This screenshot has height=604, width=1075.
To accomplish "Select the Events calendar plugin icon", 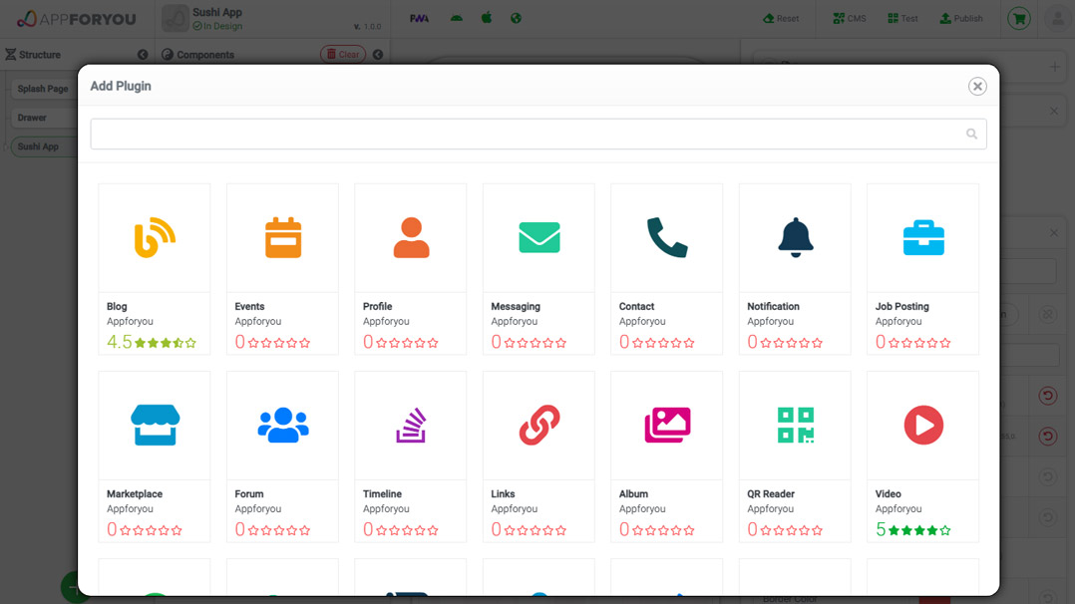I will tap(283, 237).
